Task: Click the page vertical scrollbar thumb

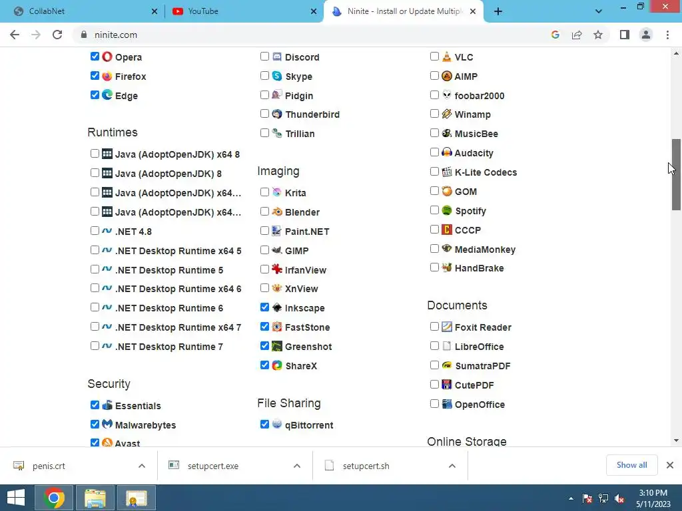Action: tap(676, 175)
